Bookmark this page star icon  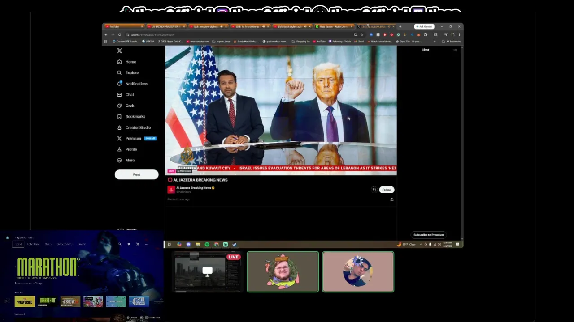point(361,34)
